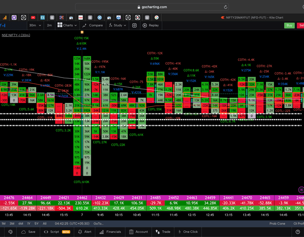Viewport: 304px width, 237px height.
Task: Set range to 1Y
Action: 28,224
